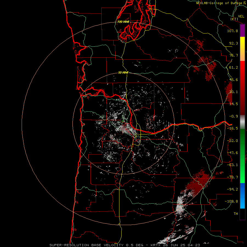The image size is (247, 247).
Task: Click the 30.1 scale value
Action: (x=234, y=92)
